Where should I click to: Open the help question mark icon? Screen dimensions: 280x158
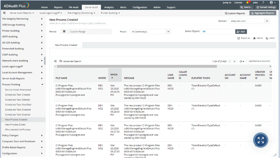click(x=263, y=2)
